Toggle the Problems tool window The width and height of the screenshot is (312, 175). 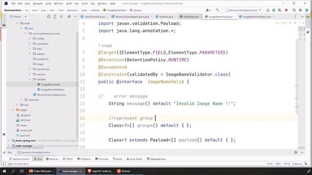click(x=84, y=159)
